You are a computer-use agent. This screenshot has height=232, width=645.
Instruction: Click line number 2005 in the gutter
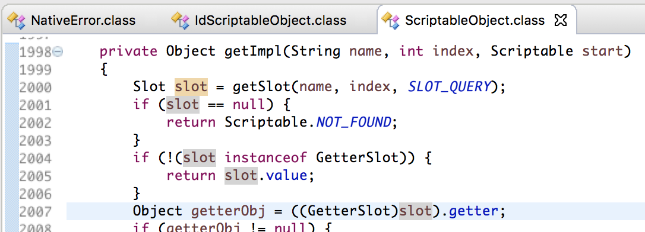36,176
